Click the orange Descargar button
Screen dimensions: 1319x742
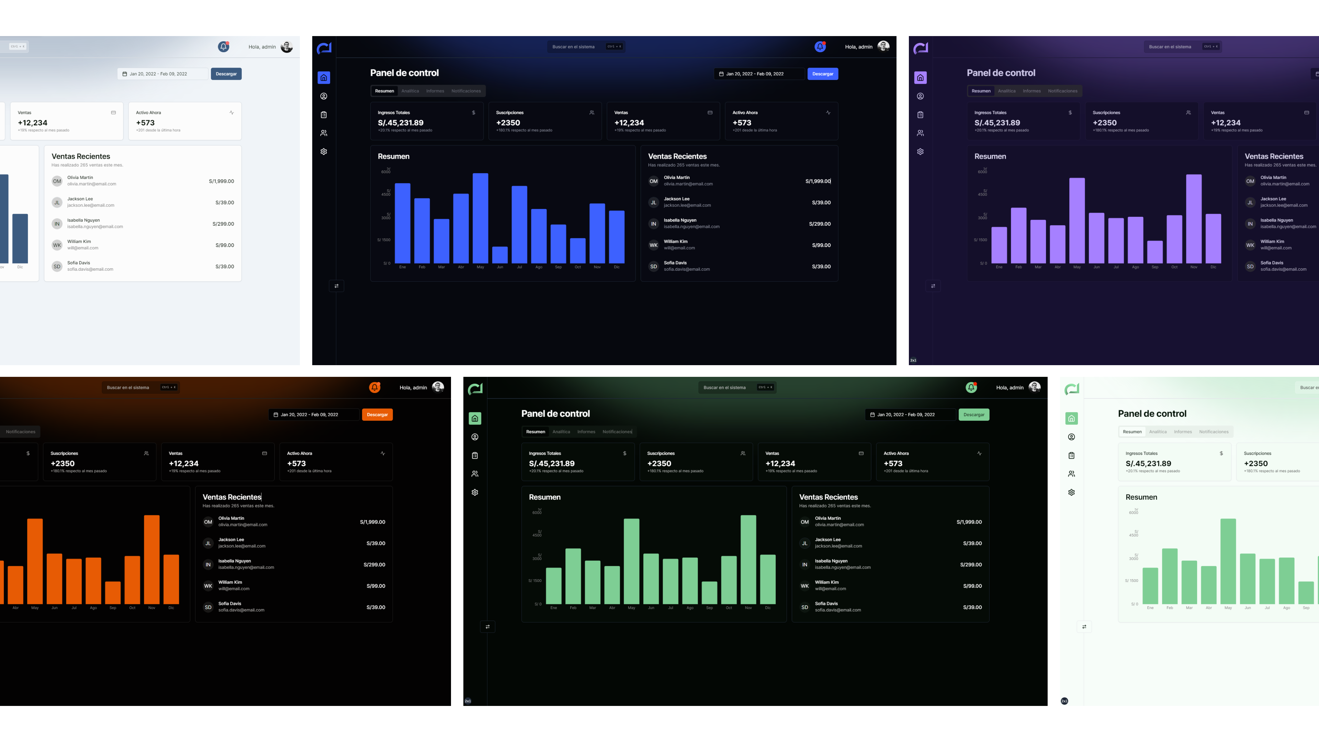[x=377, y=415]
